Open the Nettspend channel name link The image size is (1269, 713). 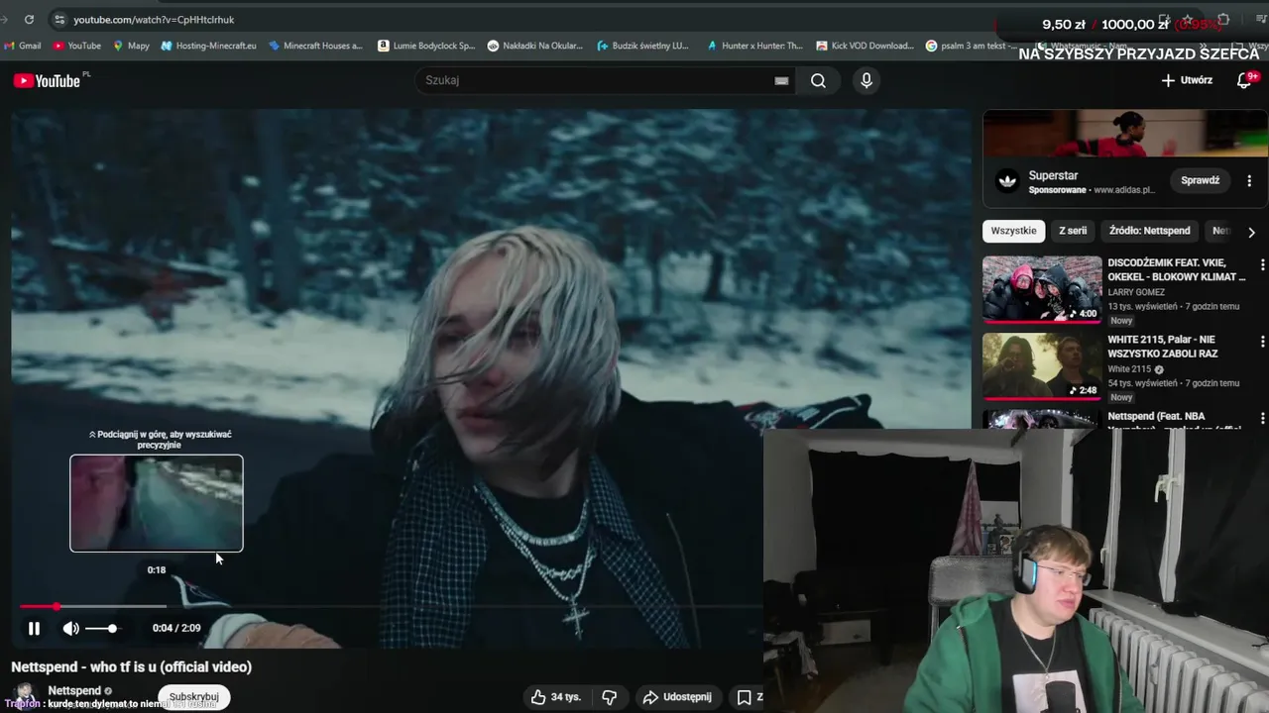74,690
